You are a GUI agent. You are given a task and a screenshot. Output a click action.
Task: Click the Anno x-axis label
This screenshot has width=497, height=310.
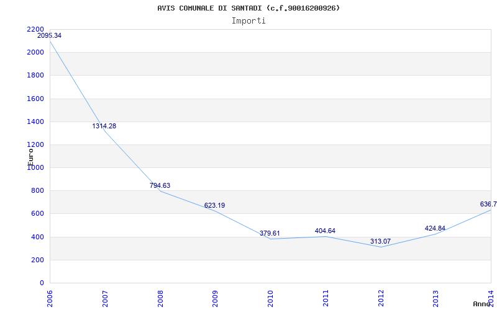tap(482, 304)
